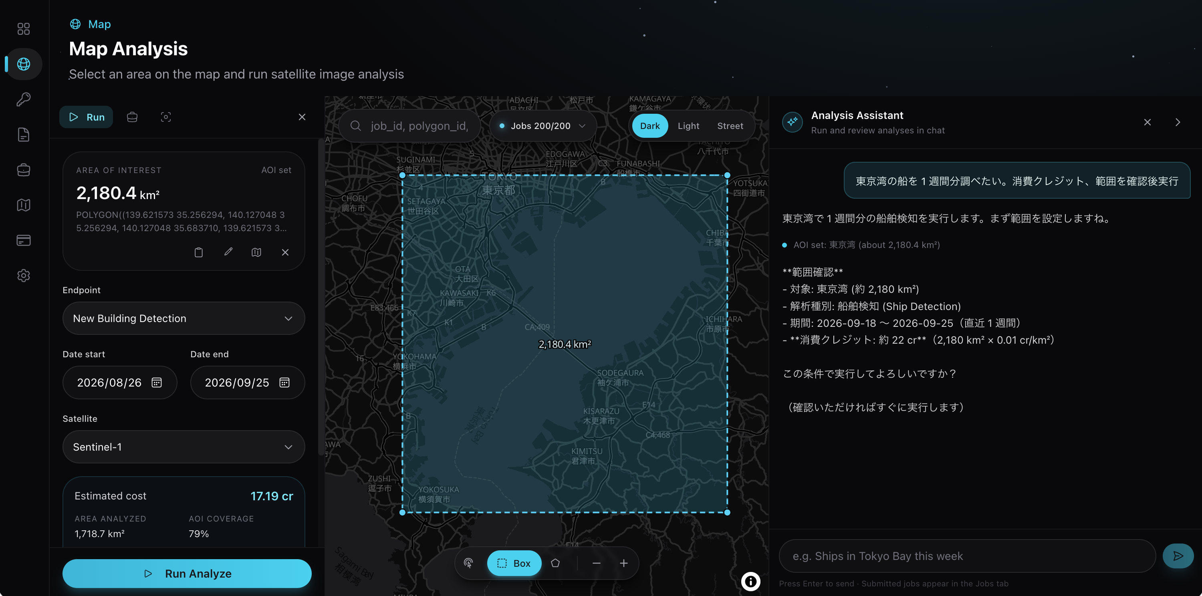The image size is (1202, 596).
Task: Click the search magnifier icon on map
Action: click(355, 126)
